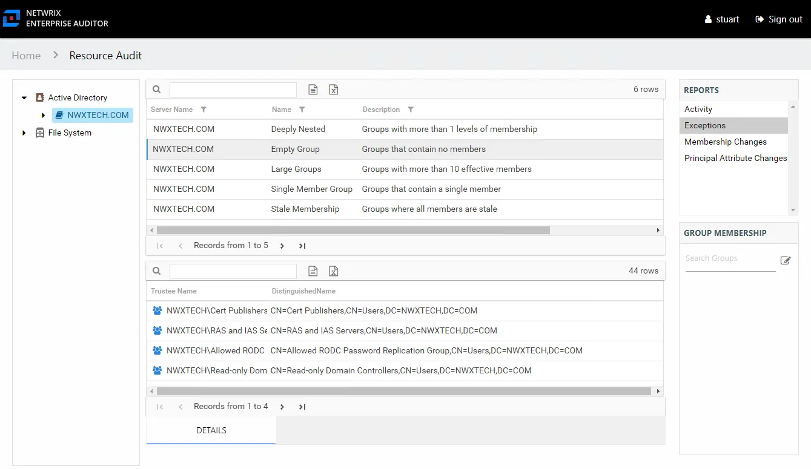Sort by the Server Name column header
Image resolution: width=811 pixels, height=469 pixels.
[x=172, y=110]
